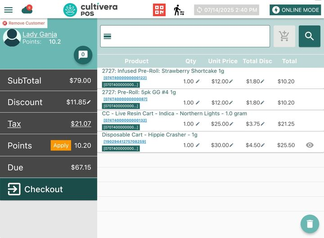Open the cloud sync notifications icon
Image resolution: width=324 pixels, height=238 pixels.
27,9
